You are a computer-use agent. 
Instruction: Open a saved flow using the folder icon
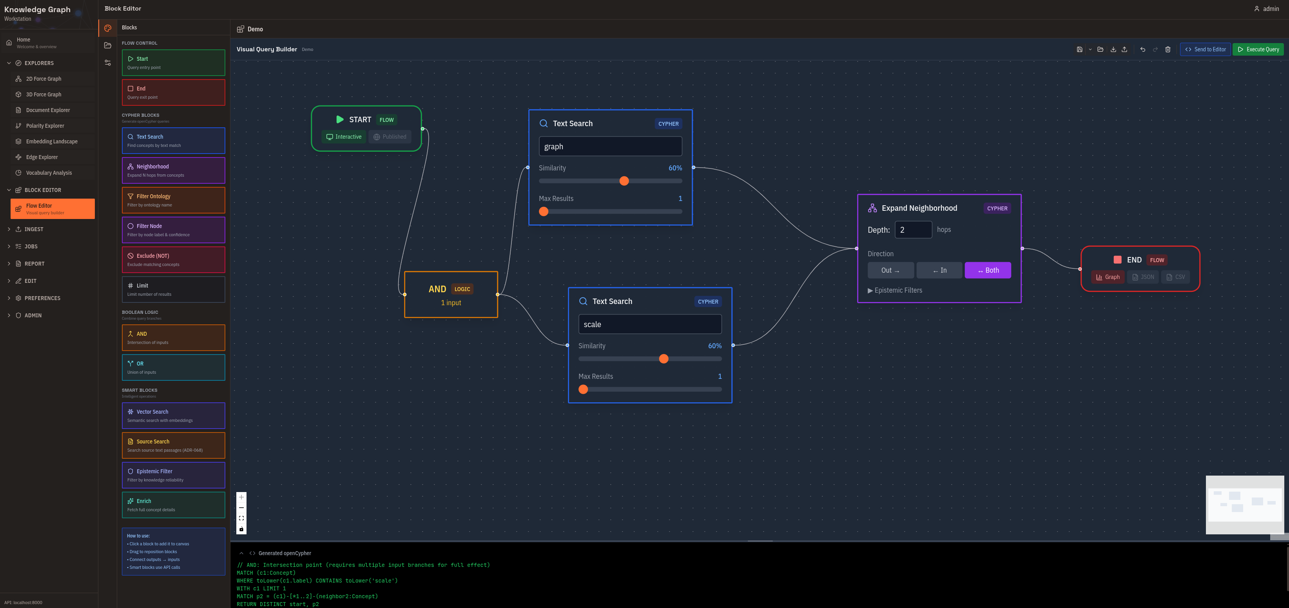coord(1100,49)
